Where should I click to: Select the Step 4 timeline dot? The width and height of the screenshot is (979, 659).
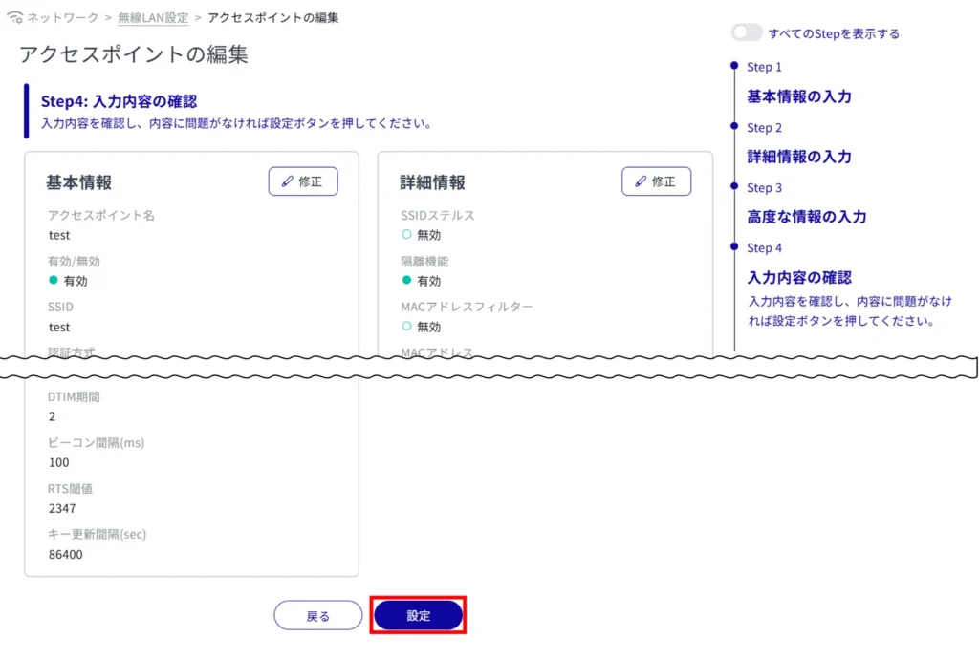tap(734, 246)
